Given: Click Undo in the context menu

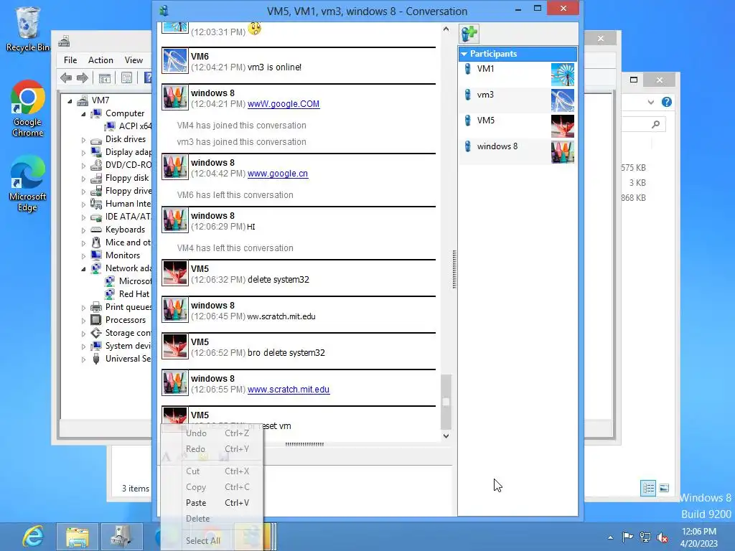Looking at the screenshot, I should [x=212, y=433].
